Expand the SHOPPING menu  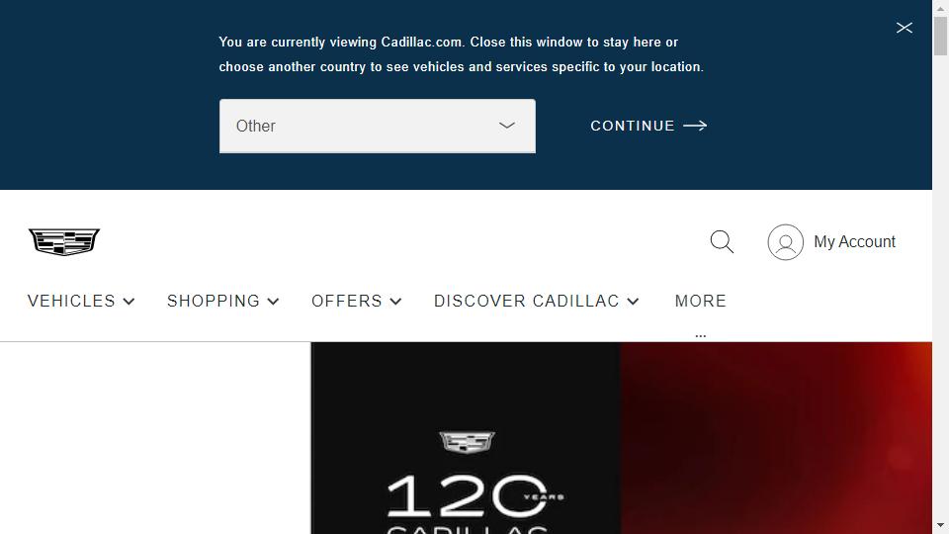tap(222, 301)
